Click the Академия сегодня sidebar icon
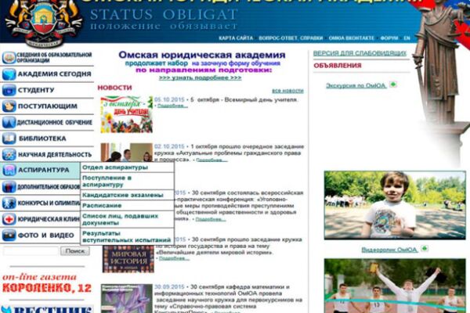The height and width of the screenshot is (313, 470). [x=9, y=74]
